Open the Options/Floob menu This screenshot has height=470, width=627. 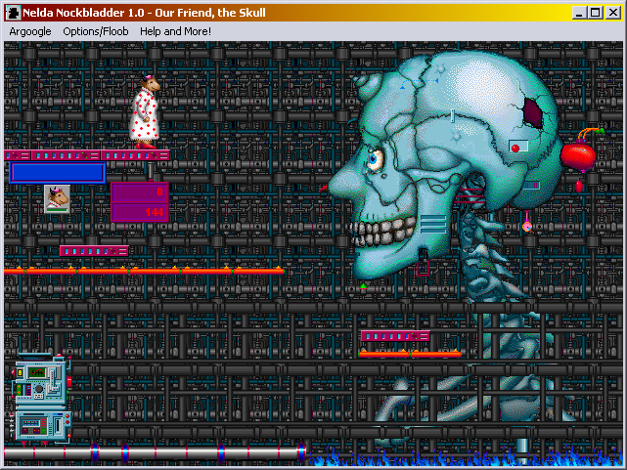click(95, 31)
